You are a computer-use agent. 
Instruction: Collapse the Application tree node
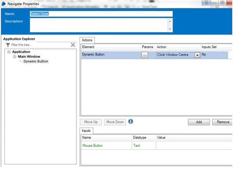pos(9,52)
